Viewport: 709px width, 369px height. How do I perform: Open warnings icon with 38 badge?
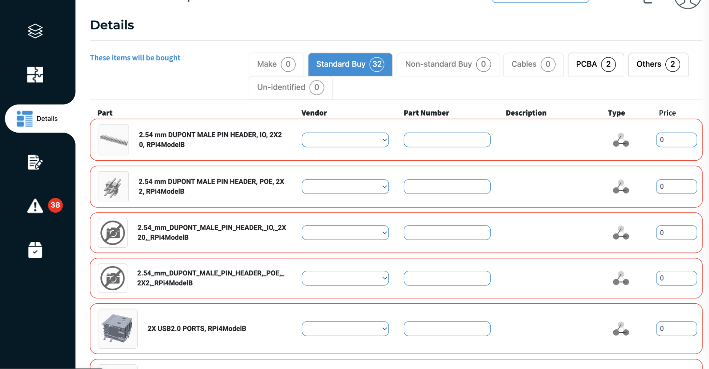35,206
